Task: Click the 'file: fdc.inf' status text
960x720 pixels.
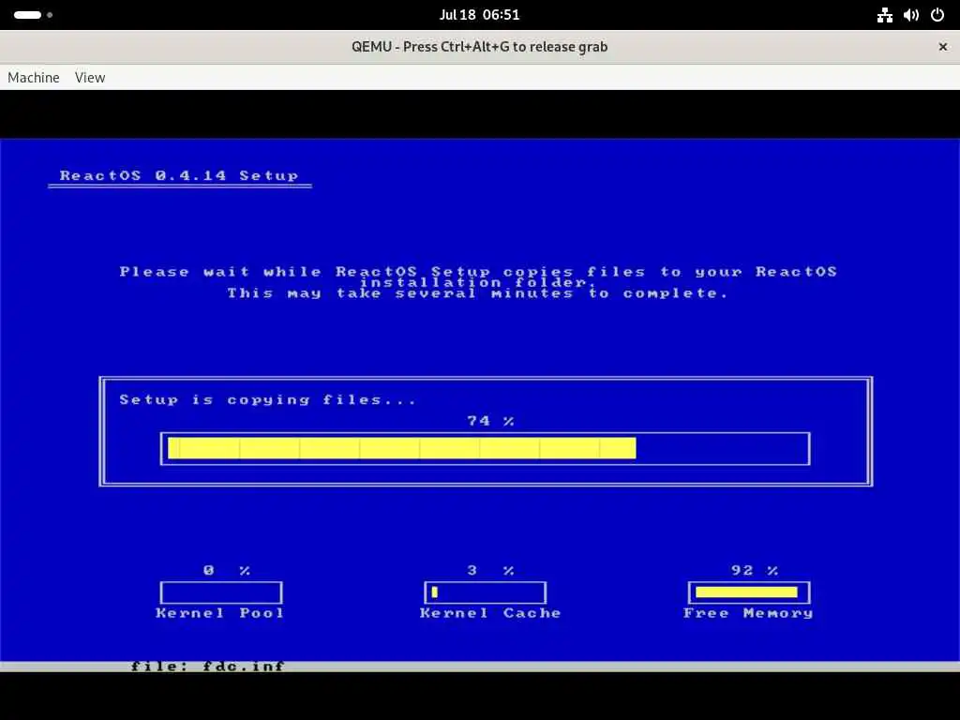Action: click(x=207, y=667)
